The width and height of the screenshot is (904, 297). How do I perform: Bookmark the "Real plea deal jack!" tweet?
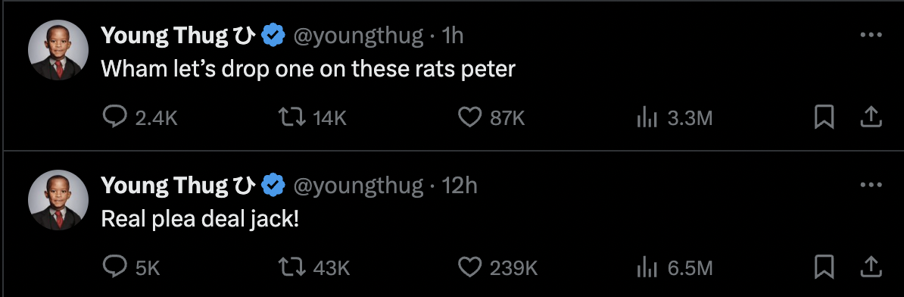[x=825, y=267]
